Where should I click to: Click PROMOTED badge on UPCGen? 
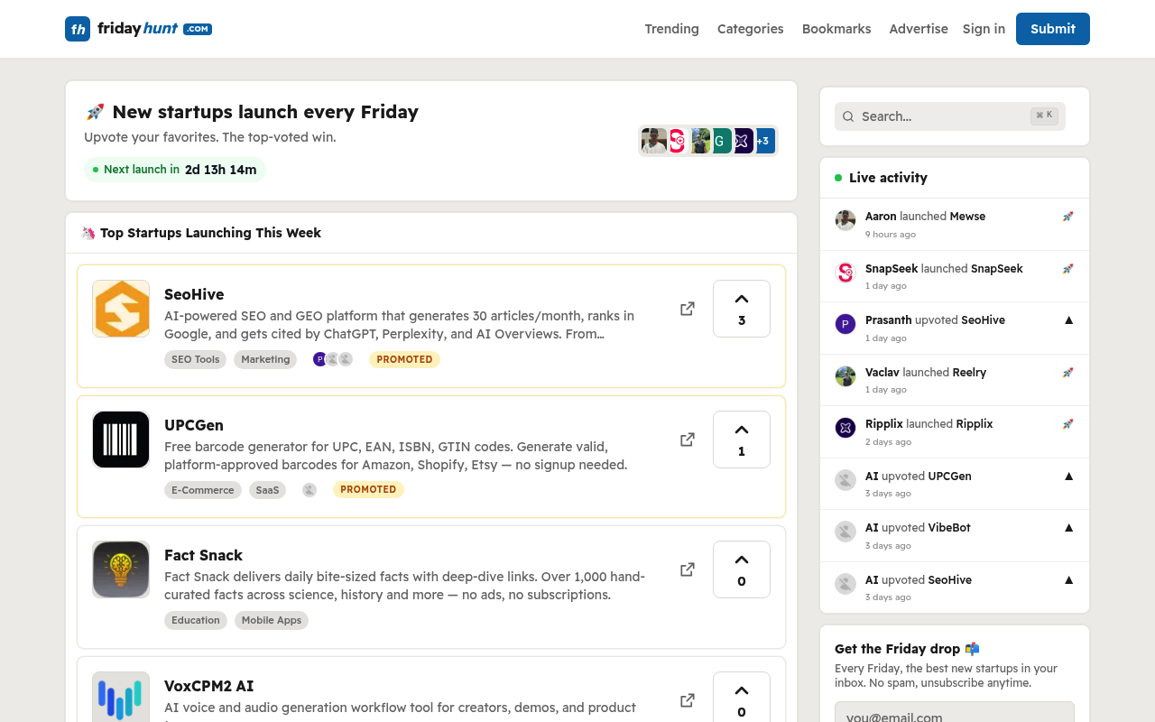pyautogui.click(x=368, y=490)
